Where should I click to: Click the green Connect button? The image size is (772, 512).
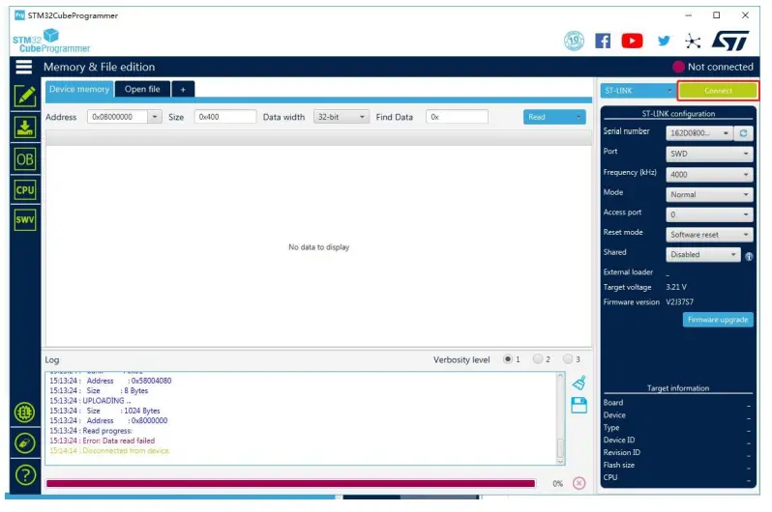(x=718, y=91)
